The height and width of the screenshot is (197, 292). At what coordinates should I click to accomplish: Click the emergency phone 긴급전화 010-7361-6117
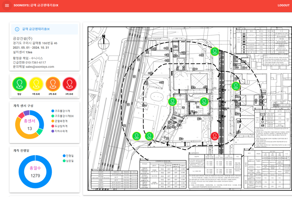pos(29,63)
